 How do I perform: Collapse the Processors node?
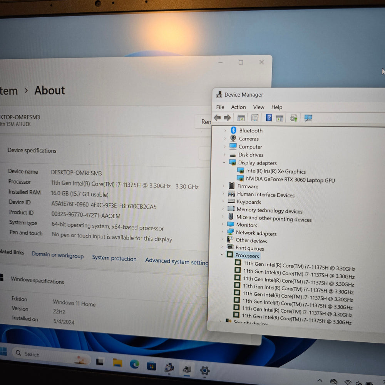tap(222, 254)
